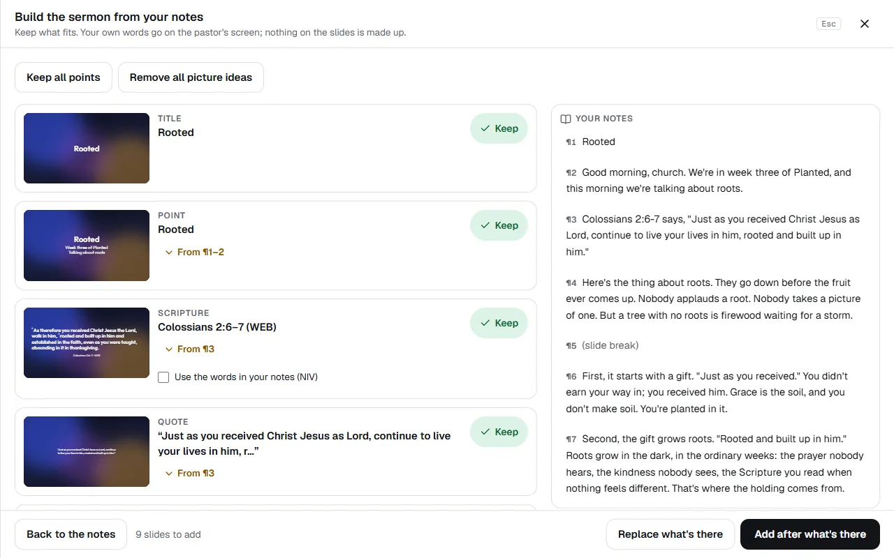This screenshot has width=894, height=558.
Task: Click the Esc key hint badge
Action: [x=828, y=24]
